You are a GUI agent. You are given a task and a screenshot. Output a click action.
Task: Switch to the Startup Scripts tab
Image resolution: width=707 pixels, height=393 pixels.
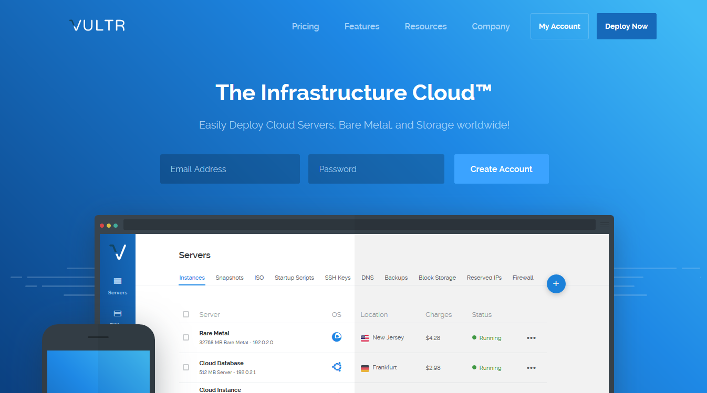(x=294, y=278)
